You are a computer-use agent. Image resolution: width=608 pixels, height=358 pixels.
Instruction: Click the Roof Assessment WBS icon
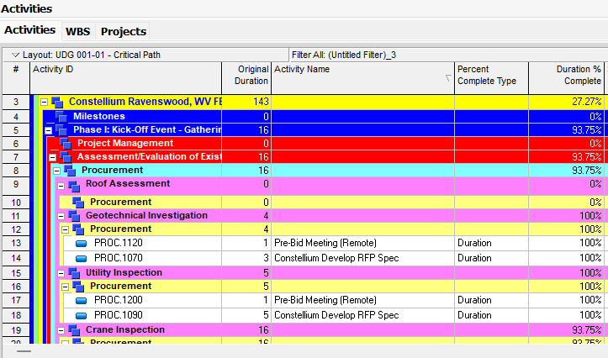coord(74,186)
